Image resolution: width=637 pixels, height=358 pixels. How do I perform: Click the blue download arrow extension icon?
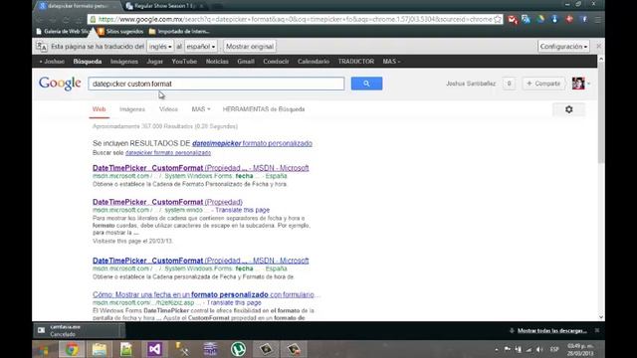click(x=554, y=20)
